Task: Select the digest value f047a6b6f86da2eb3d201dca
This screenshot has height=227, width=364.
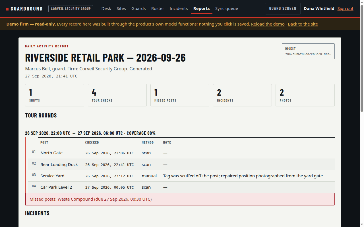Action: [x=308, y=54]
